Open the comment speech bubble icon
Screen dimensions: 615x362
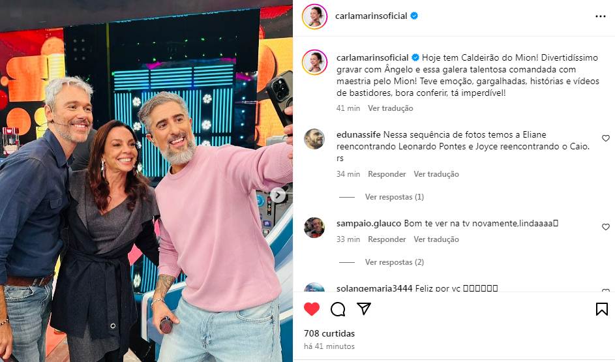coord(338,309)
